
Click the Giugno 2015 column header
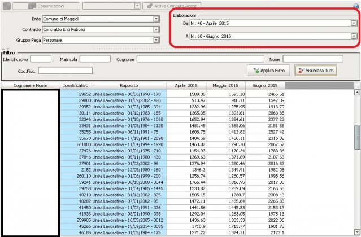pyautogui.click(x=265, y=86)
